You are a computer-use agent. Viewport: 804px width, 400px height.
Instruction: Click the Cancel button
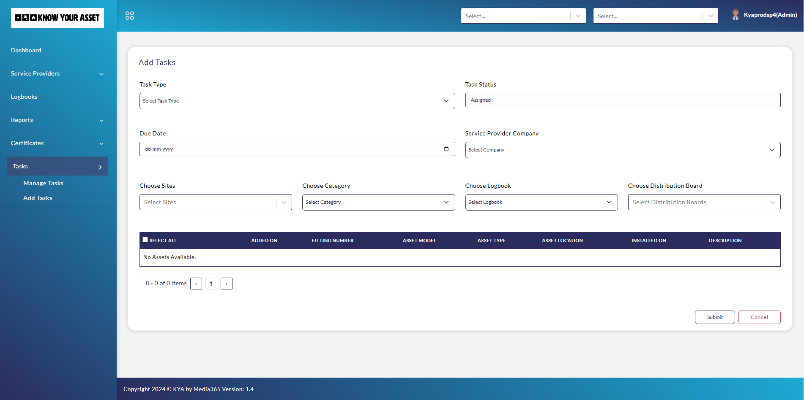(x=759, y=317)
